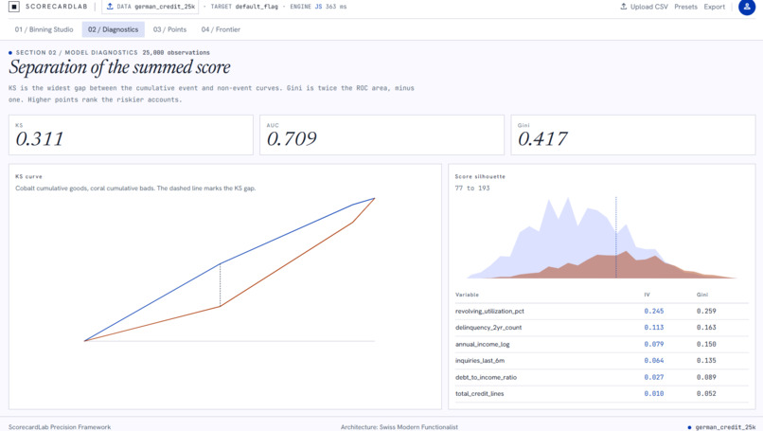Screen dimensions: 763x431
Task: Click the Variable column header
Action: click(467, 295)
